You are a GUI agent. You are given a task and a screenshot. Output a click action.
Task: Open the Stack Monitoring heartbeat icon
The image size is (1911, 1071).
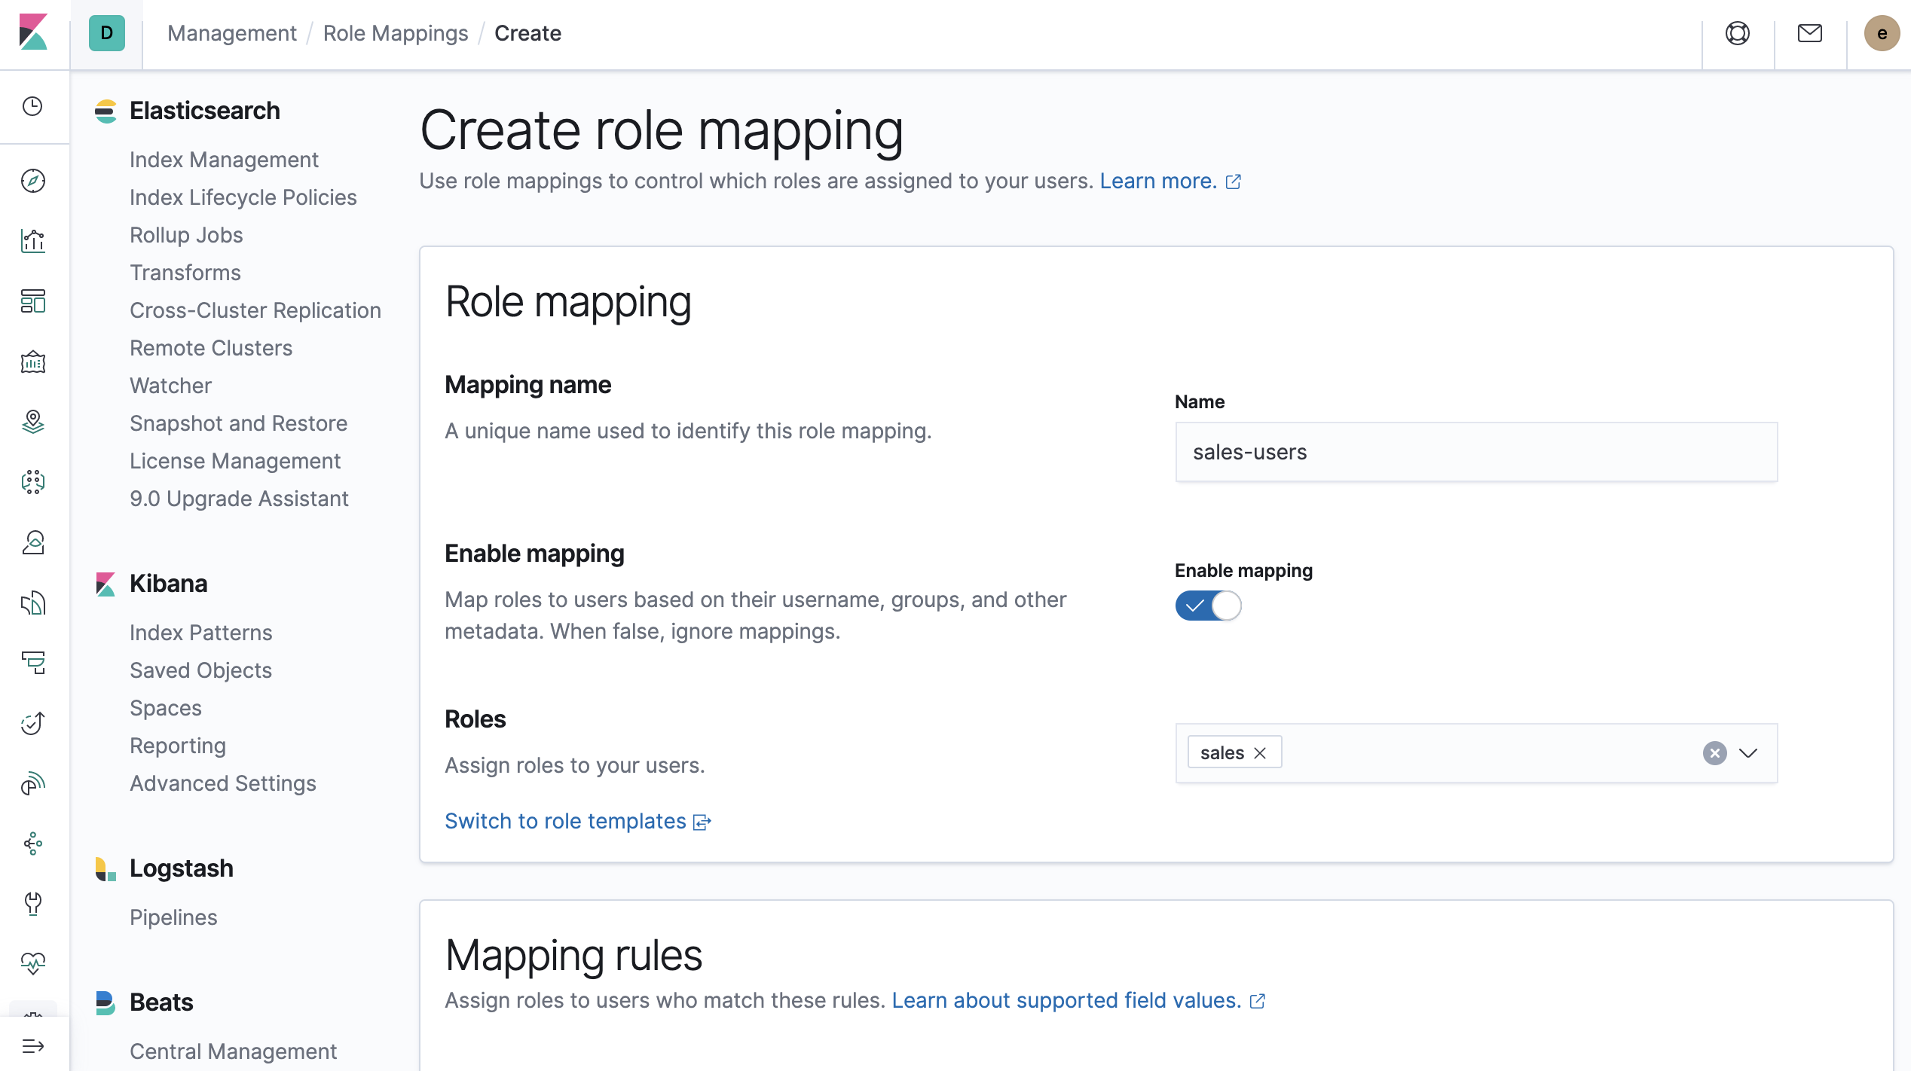33,963
